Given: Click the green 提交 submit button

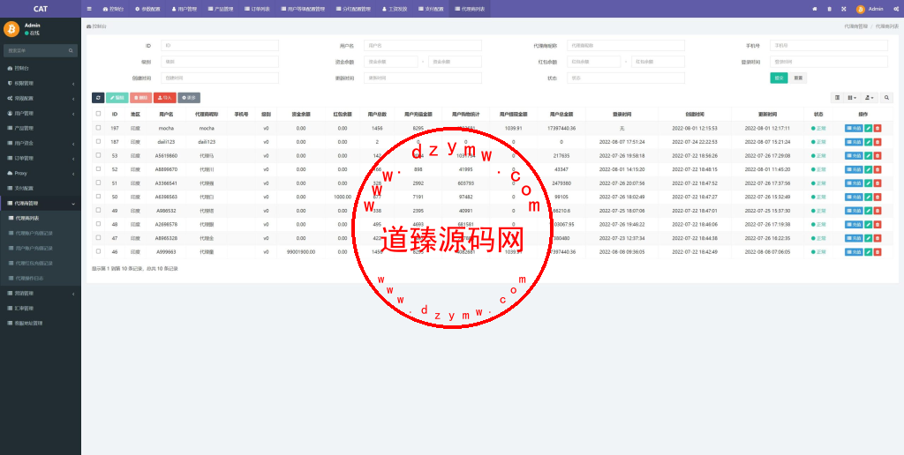Looking at the screenshot, I should (x=779, y=78).
